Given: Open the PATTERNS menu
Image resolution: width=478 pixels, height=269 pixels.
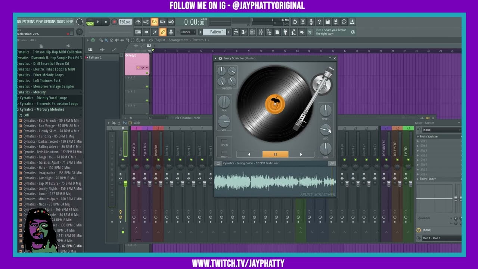Looking at the screenshot, I should pyautogui.click(x=28, y=22).
